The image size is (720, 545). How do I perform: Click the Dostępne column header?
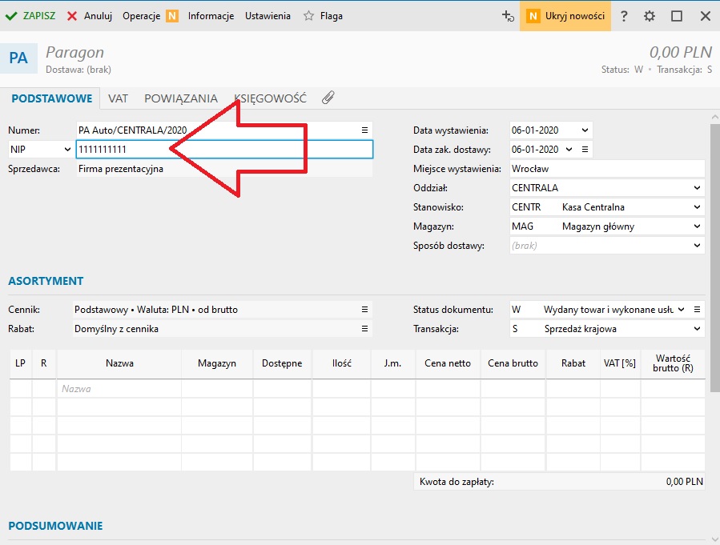(282, 363)
